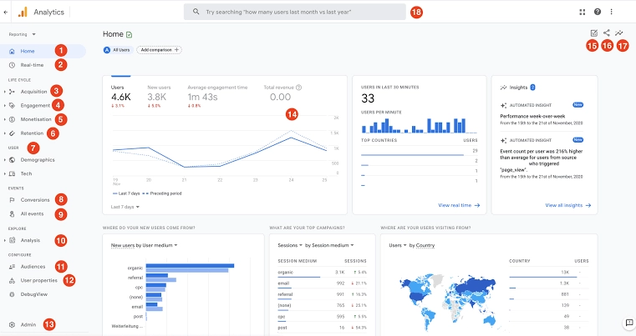This screenshot has width=636, height=336.
Task: Open Home in the sidebar
Action: [43, 51]
